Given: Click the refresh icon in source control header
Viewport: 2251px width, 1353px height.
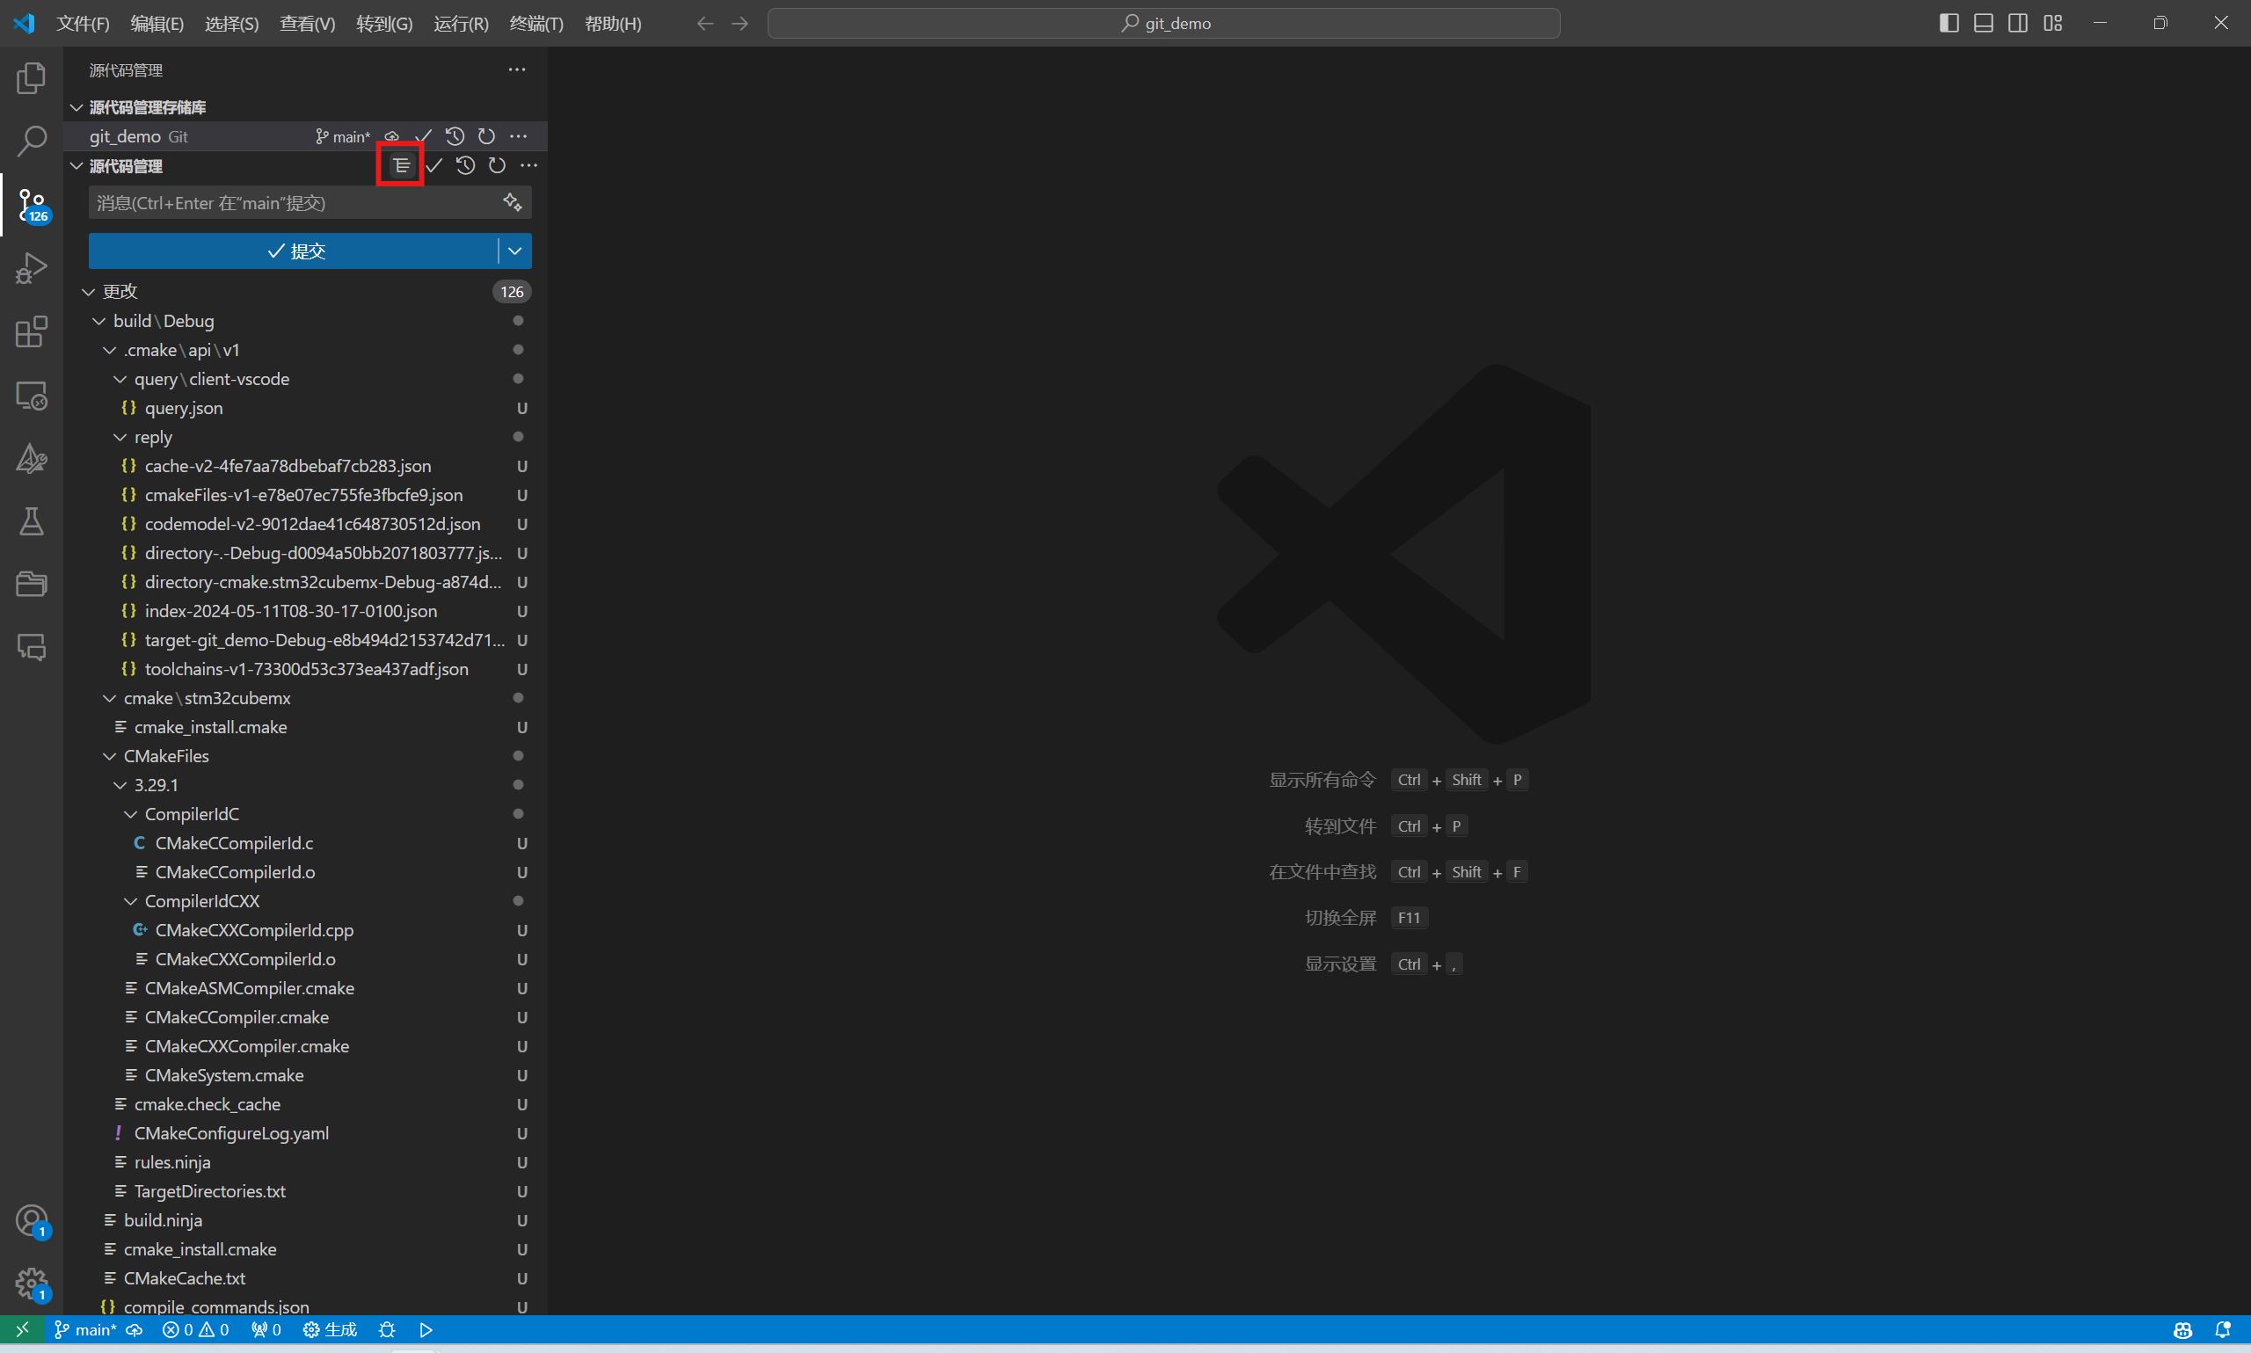Looking at the screenshot, I should pos(497,165).
